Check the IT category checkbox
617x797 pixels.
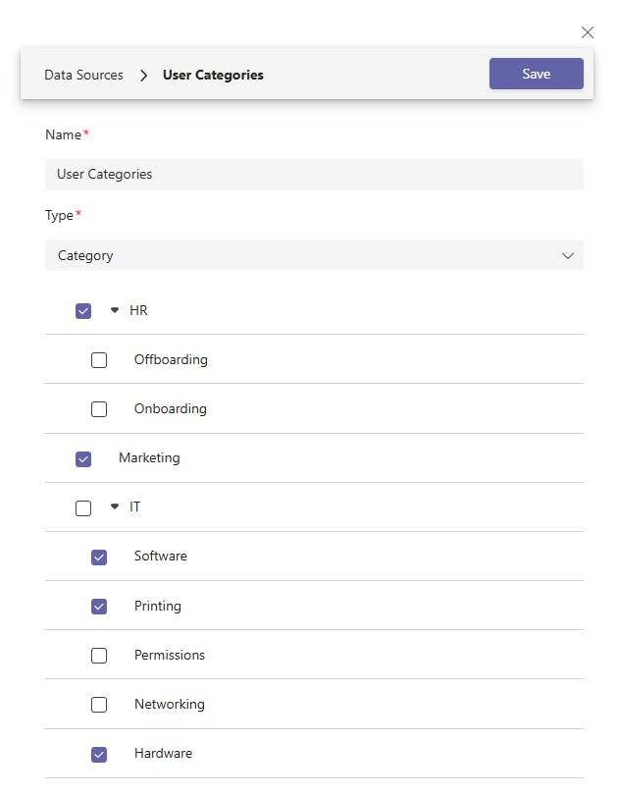(83, 507)
